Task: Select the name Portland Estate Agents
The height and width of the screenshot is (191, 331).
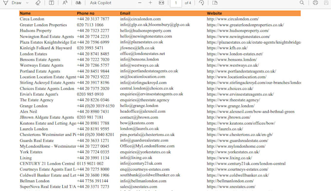Action: (40, 71)
